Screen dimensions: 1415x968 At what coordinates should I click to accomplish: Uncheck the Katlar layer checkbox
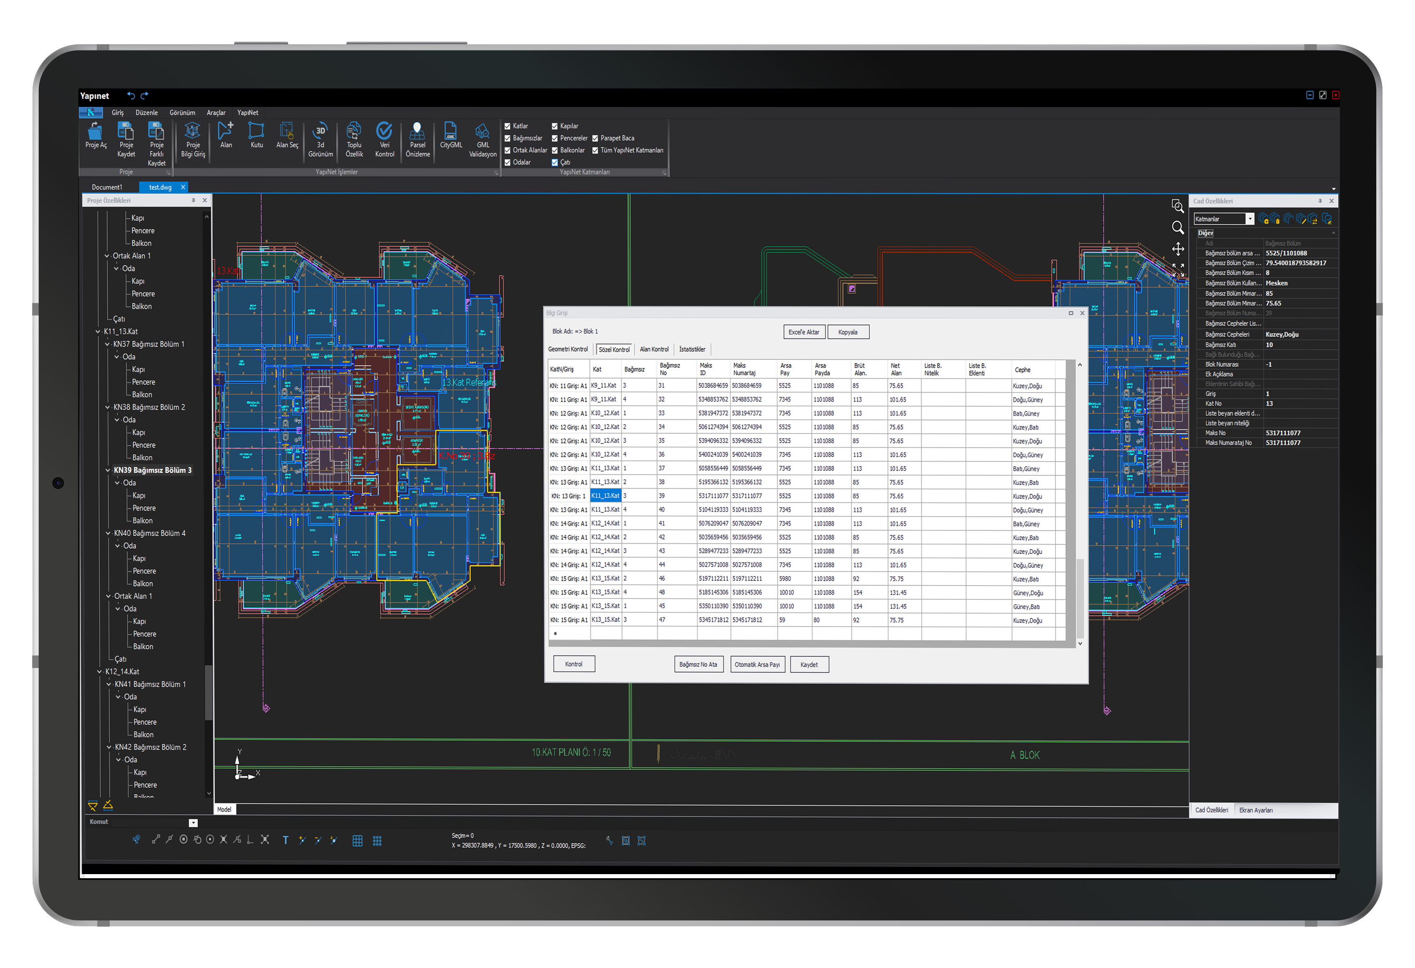click(x=507, y=126)
